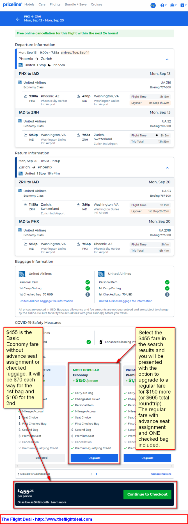
Task: Open the Compare Options link
Action: [161, 474]
